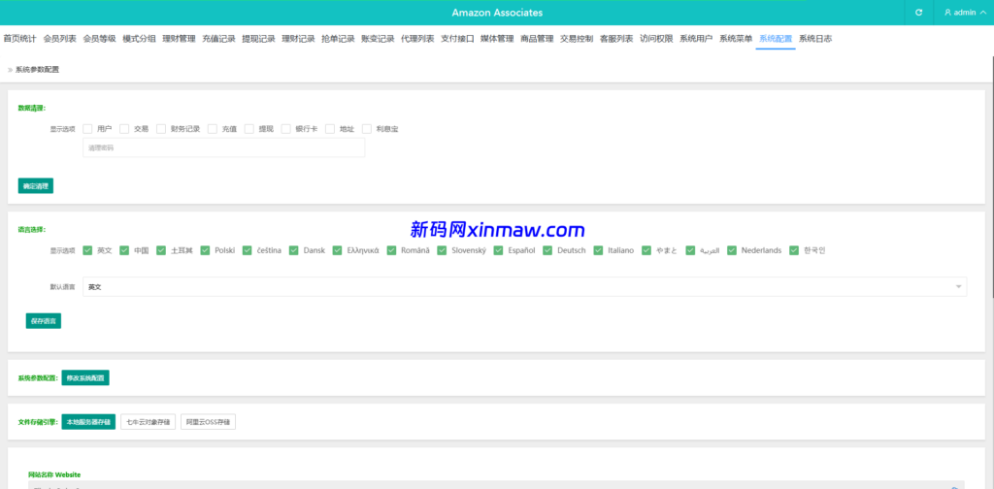Click the 修改系统配置 button

tap(85, 378)
